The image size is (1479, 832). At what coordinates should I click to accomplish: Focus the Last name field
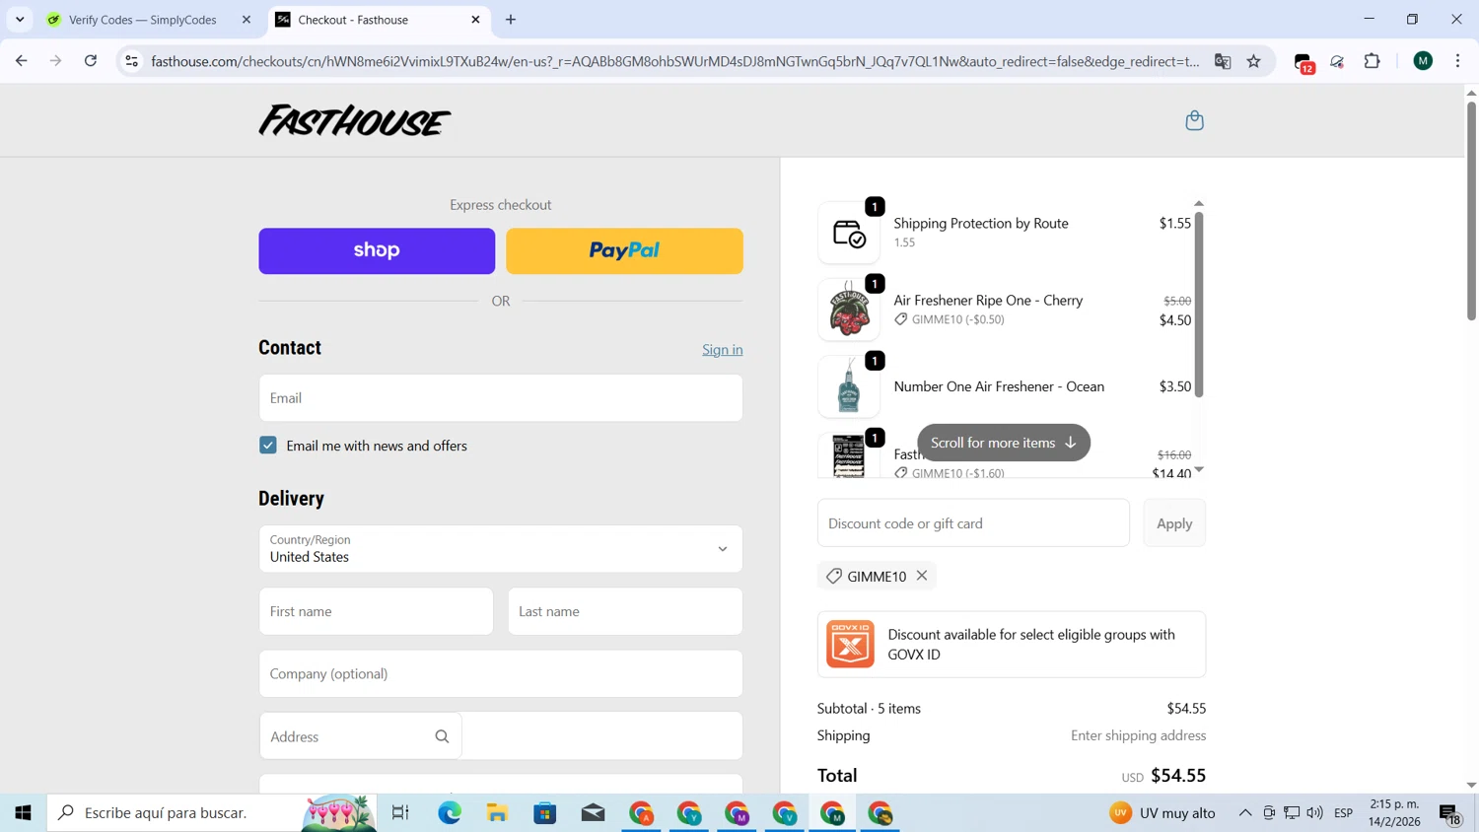pyautogui.click(x=625, y=611)
